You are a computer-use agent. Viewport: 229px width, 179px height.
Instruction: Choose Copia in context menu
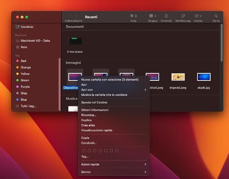pos(114,138)
